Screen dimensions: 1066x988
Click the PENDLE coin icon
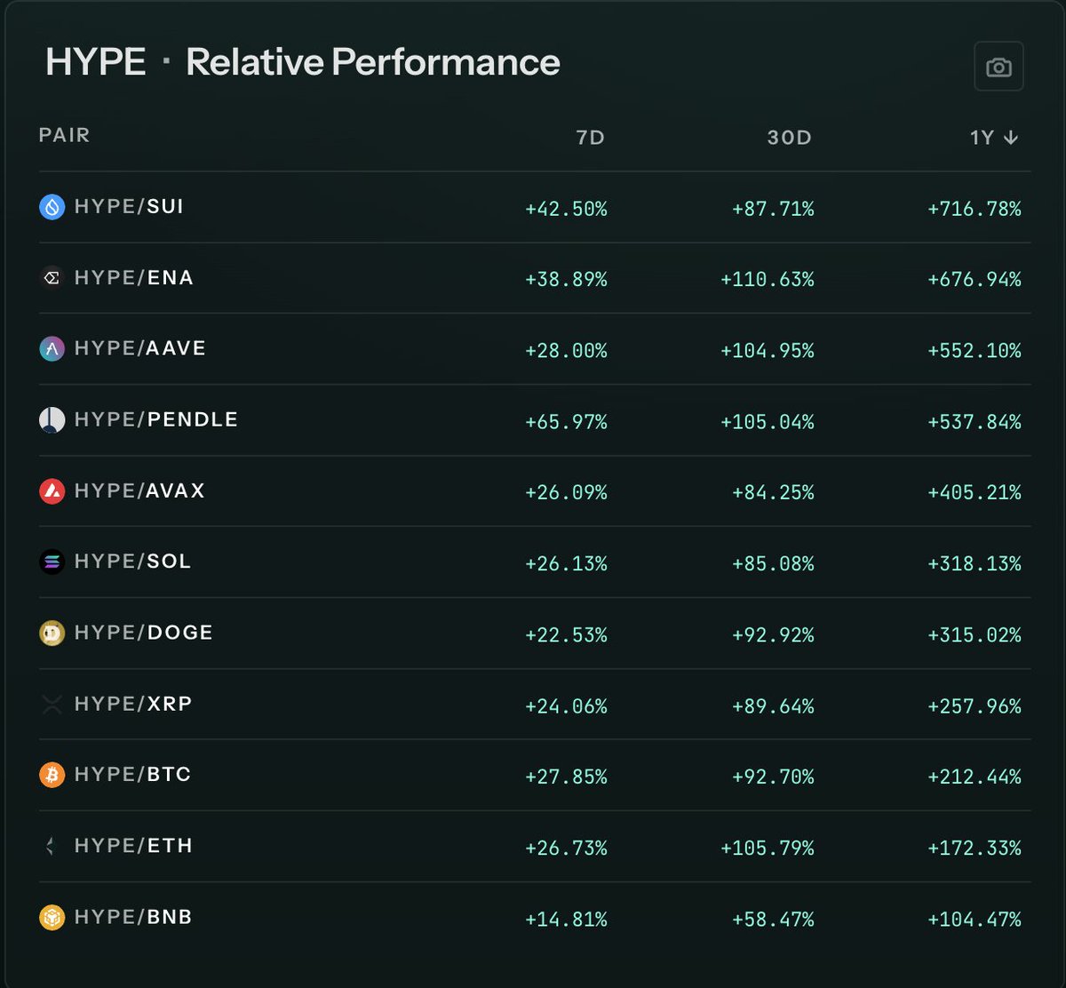click(52, 419)
